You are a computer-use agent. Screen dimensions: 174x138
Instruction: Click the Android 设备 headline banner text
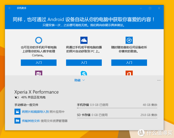tap(84, 19)
